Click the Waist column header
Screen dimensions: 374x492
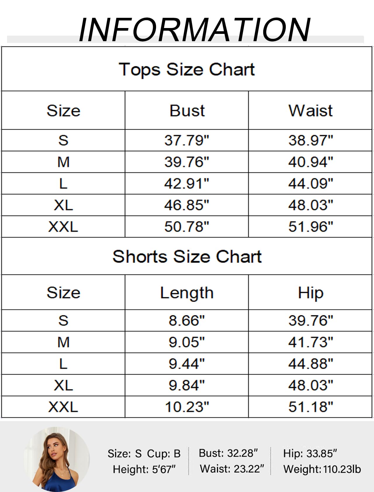(x=310, y=110)
